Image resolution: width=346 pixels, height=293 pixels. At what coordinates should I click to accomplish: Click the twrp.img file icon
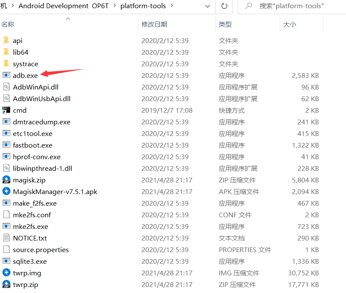pyautogui.click(x=6, y=272)
